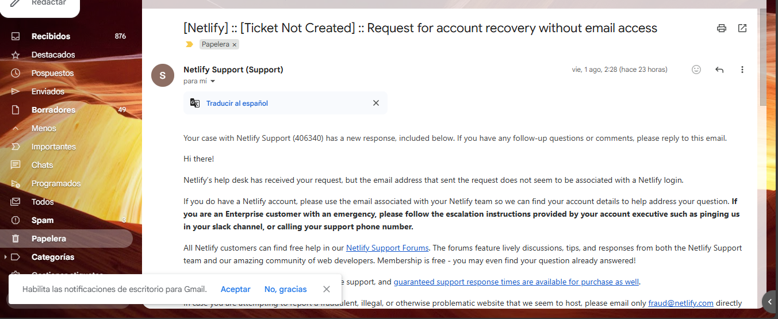The height and width of the screenshot is (319, 778).
Task: Decline notifications with "No, gracias"
Action: [x=285, y=289]
